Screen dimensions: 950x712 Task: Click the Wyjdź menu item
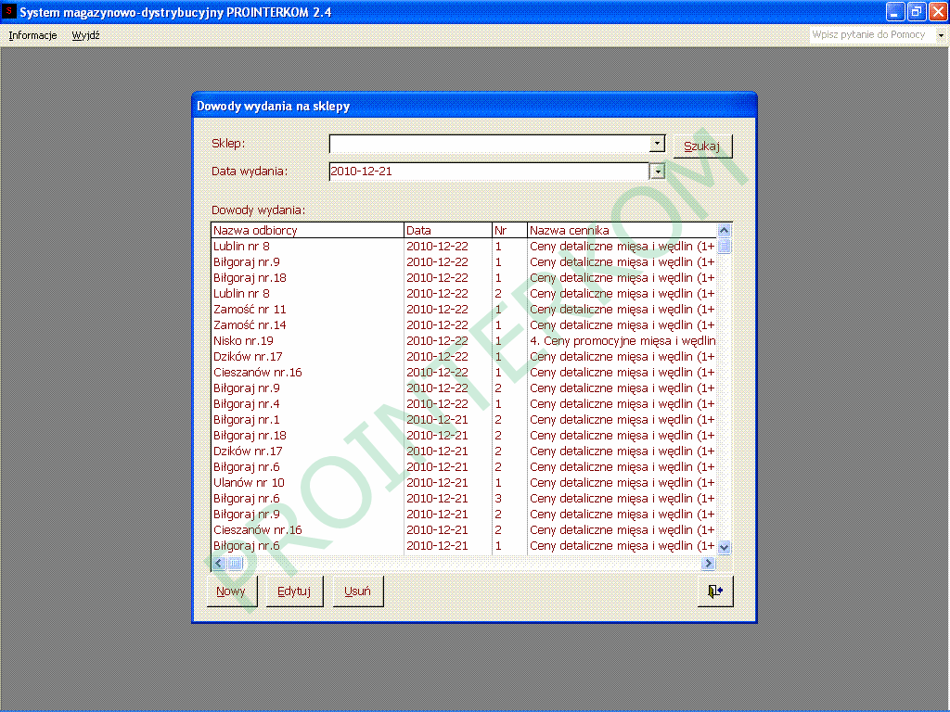tap(86, 35)
